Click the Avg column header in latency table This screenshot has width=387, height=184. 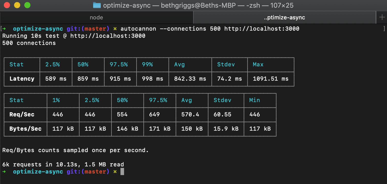point(180,65)
